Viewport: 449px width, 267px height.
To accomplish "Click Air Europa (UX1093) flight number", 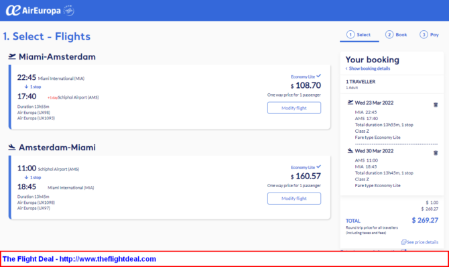I will click(36, 118).
